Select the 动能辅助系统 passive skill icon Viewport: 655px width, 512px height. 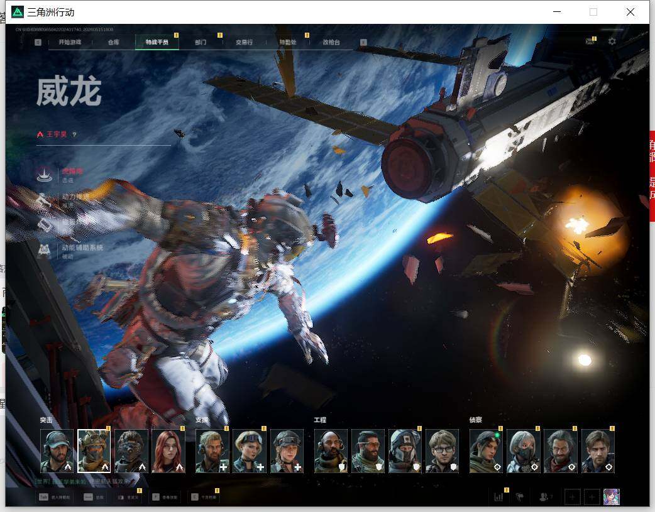pyautogui.click(x=44, y=251)
